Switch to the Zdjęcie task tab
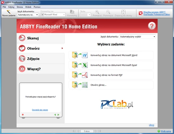 [41, 59]
